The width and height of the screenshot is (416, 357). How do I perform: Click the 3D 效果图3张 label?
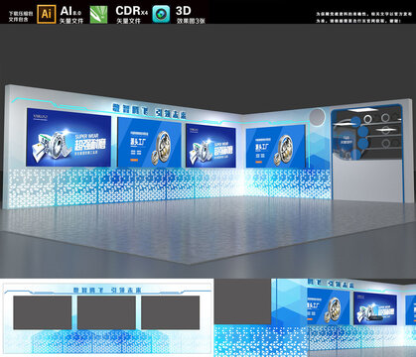click(191, 15)
